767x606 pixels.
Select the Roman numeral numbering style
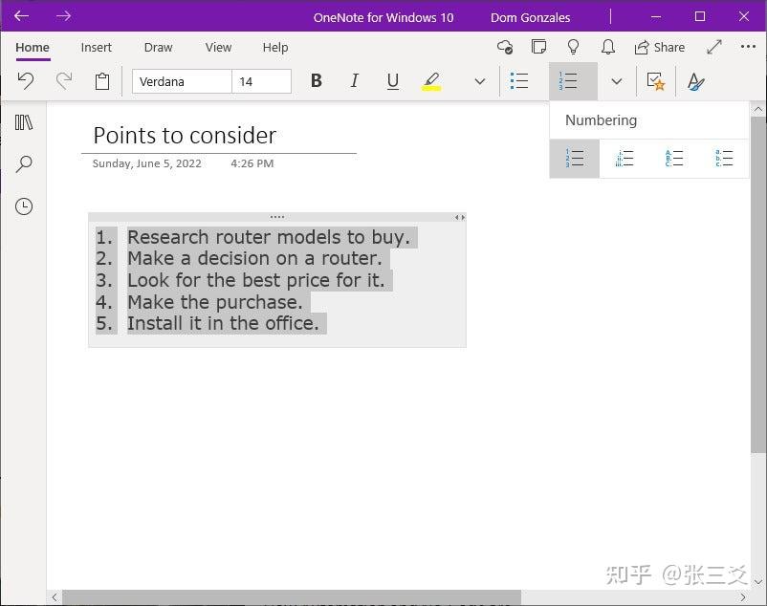(x=625, y=158)
